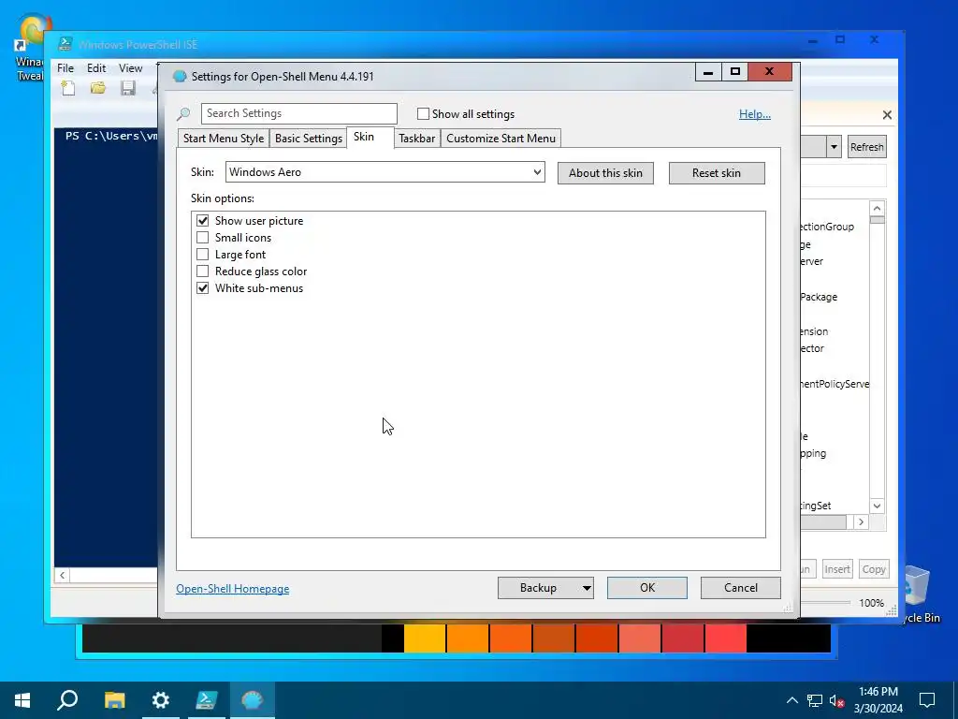Switch to Start Menu Style tab

[x=224, y=139]
